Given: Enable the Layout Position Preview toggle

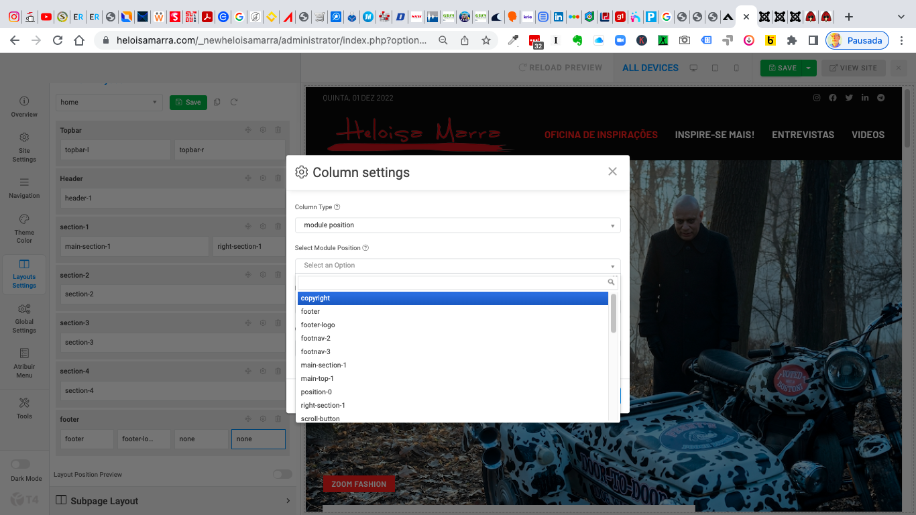Looking at the screenshot, I should pos(282,474).
